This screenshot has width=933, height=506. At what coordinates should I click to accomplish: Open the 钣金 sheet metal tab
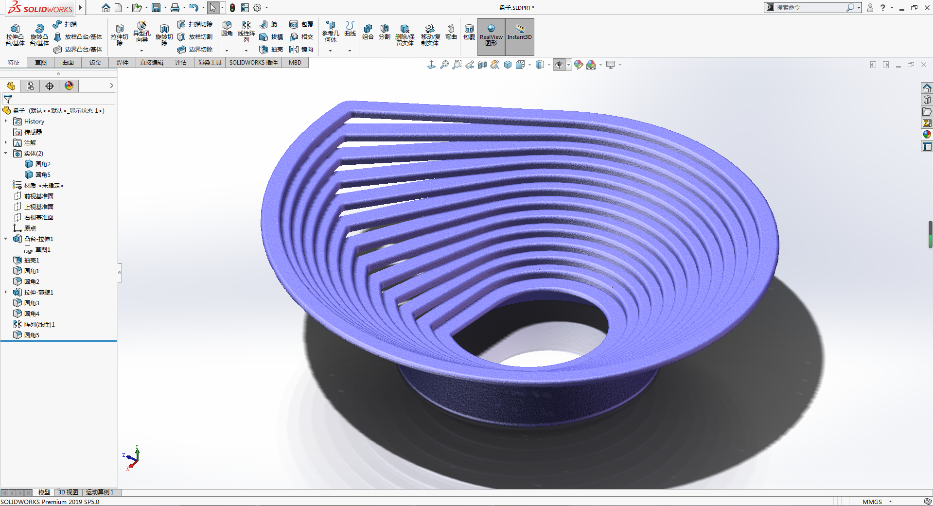(95, 62)
